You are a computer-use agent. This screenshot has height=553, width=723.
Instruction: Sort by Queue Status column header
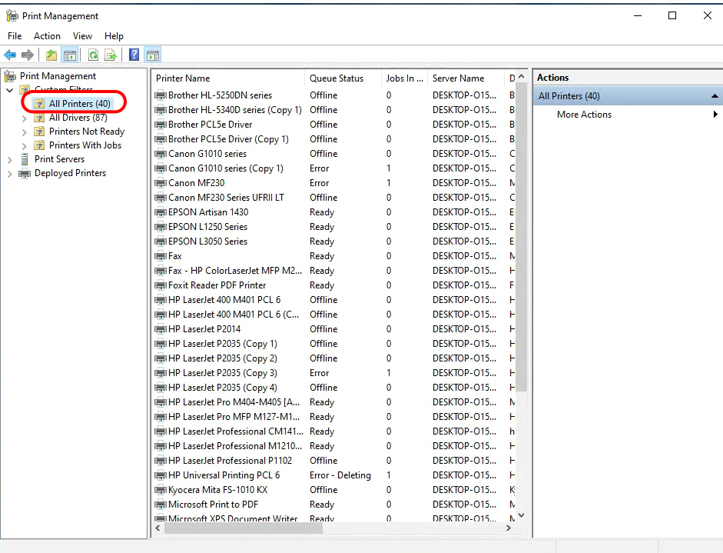[x=343, y=78]
